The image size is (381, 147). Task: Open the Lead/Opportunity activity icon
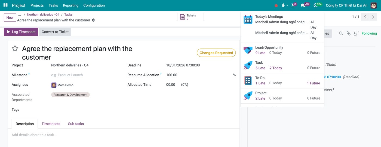coord(248,50)
